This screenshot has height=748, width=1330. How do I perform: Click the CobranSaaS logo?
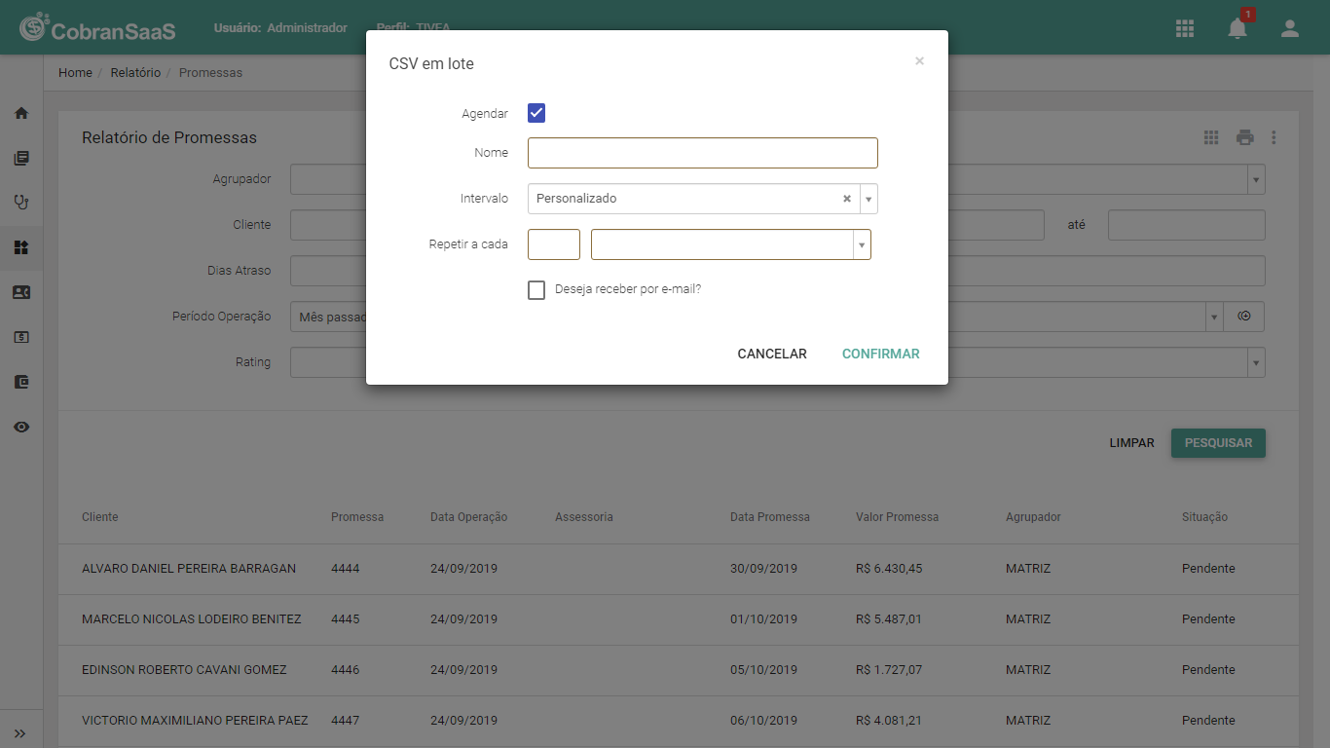tap(97, 28)
